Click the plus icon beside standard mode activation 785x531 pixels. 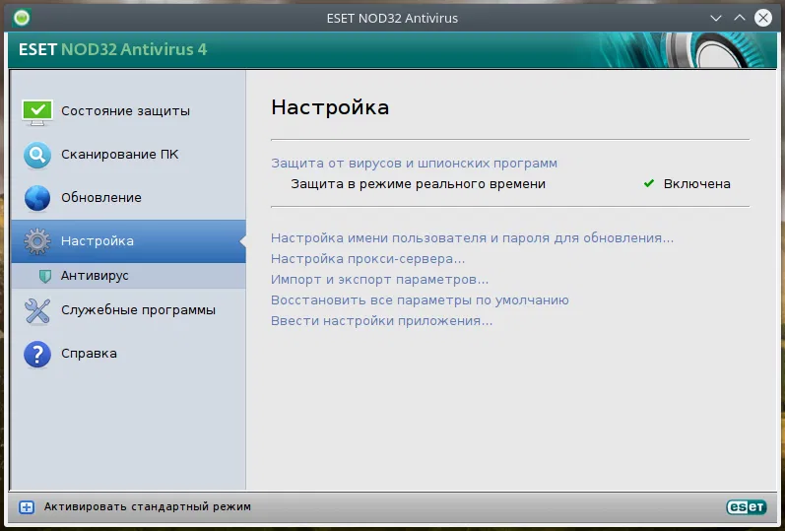[27, 507]
